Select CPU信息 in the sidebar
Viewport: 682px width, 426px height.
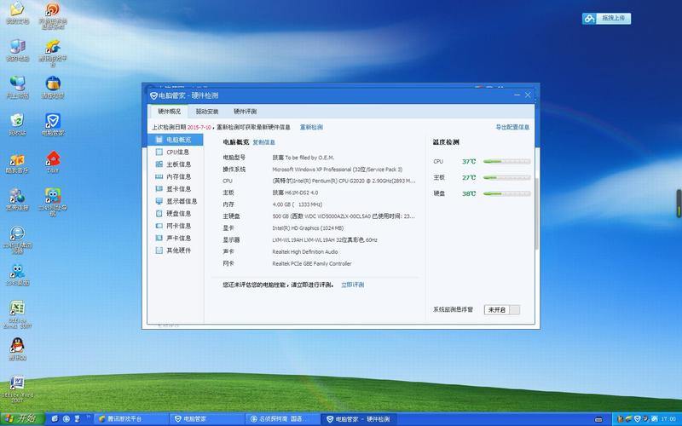[x=175, y=152]
